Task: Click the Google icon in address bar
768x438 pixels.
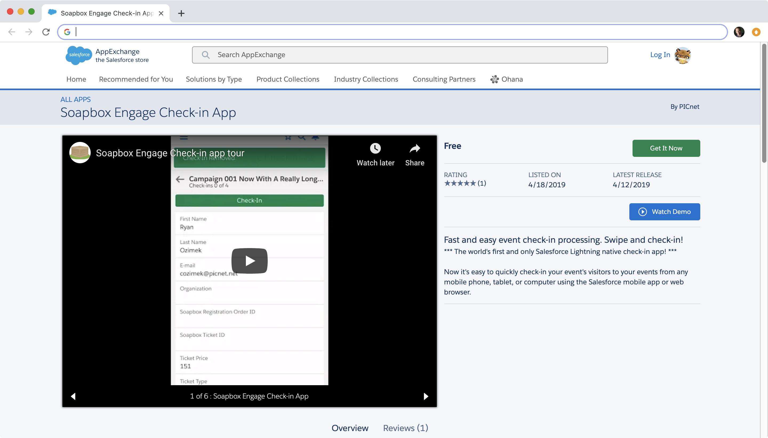Action: tap(67, 32)
